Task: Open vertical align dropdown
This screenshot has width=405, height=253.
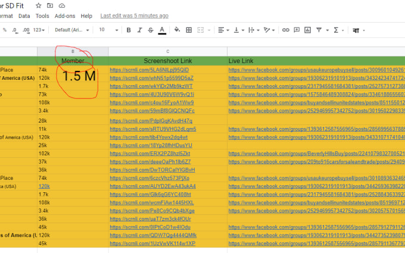Action: pos(239,30)
